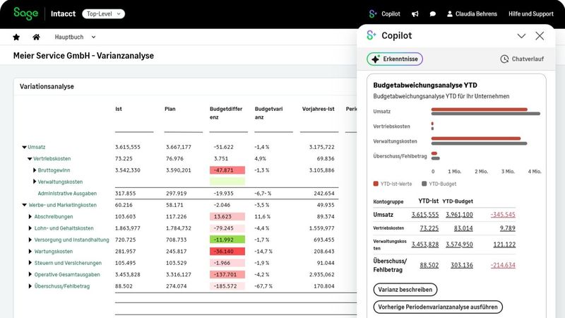Open the chat bubble icon

point(433,14)
